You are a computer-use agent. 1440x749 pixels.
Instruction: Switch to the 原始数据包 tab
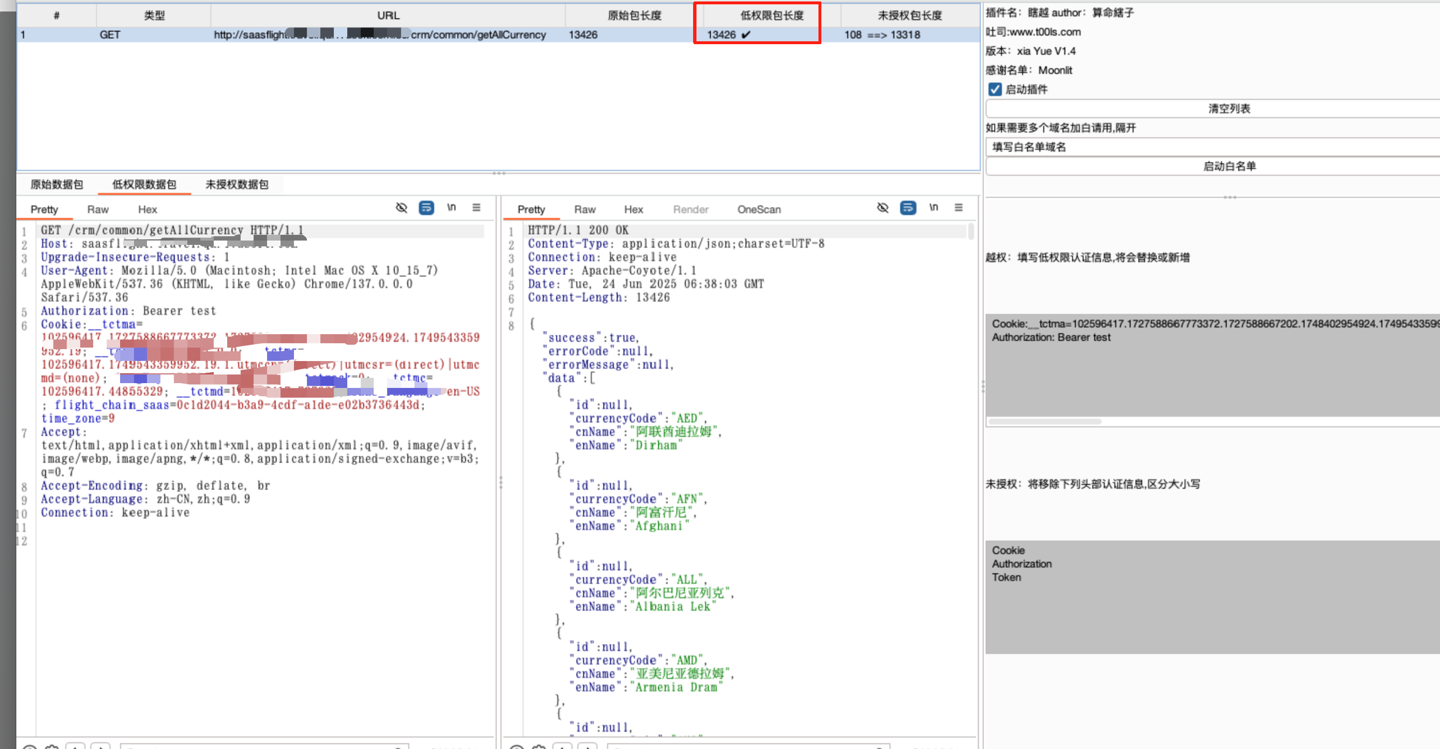coord(57,184)
